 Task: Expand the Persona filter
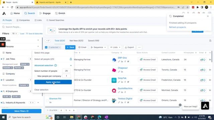[x=38, y=47]
